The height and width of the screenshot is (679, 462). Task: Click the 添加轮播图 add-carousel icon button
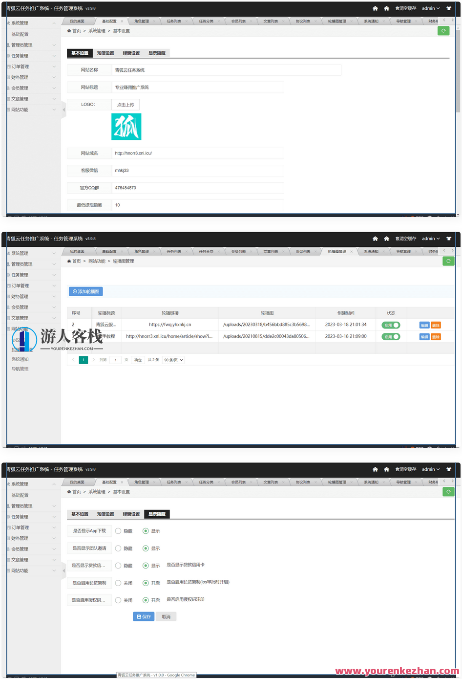tap(85, 291)
